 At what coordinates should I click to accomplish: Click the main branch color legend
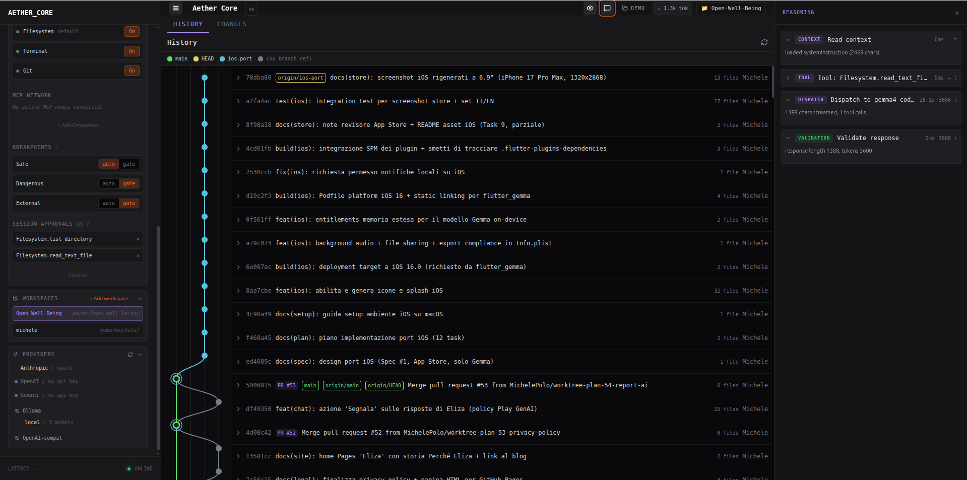177,59
